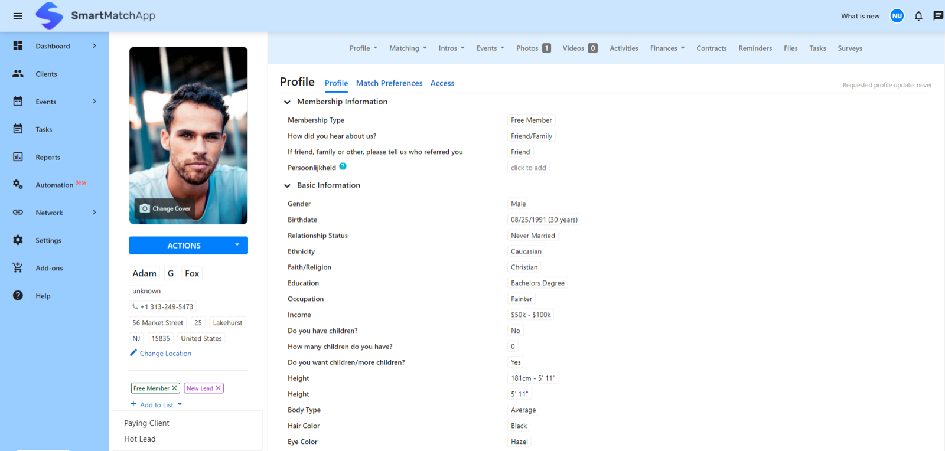The image size is (945, 451).
Task: Switch to Match Preferences sub-tab
Action: 389,83
